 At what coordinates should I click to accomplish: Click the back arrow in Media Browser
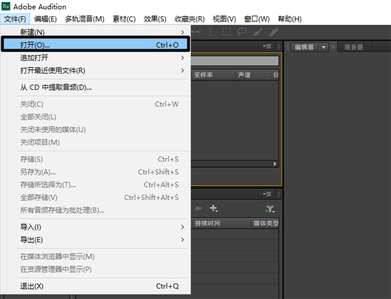[x=198, y=208]
